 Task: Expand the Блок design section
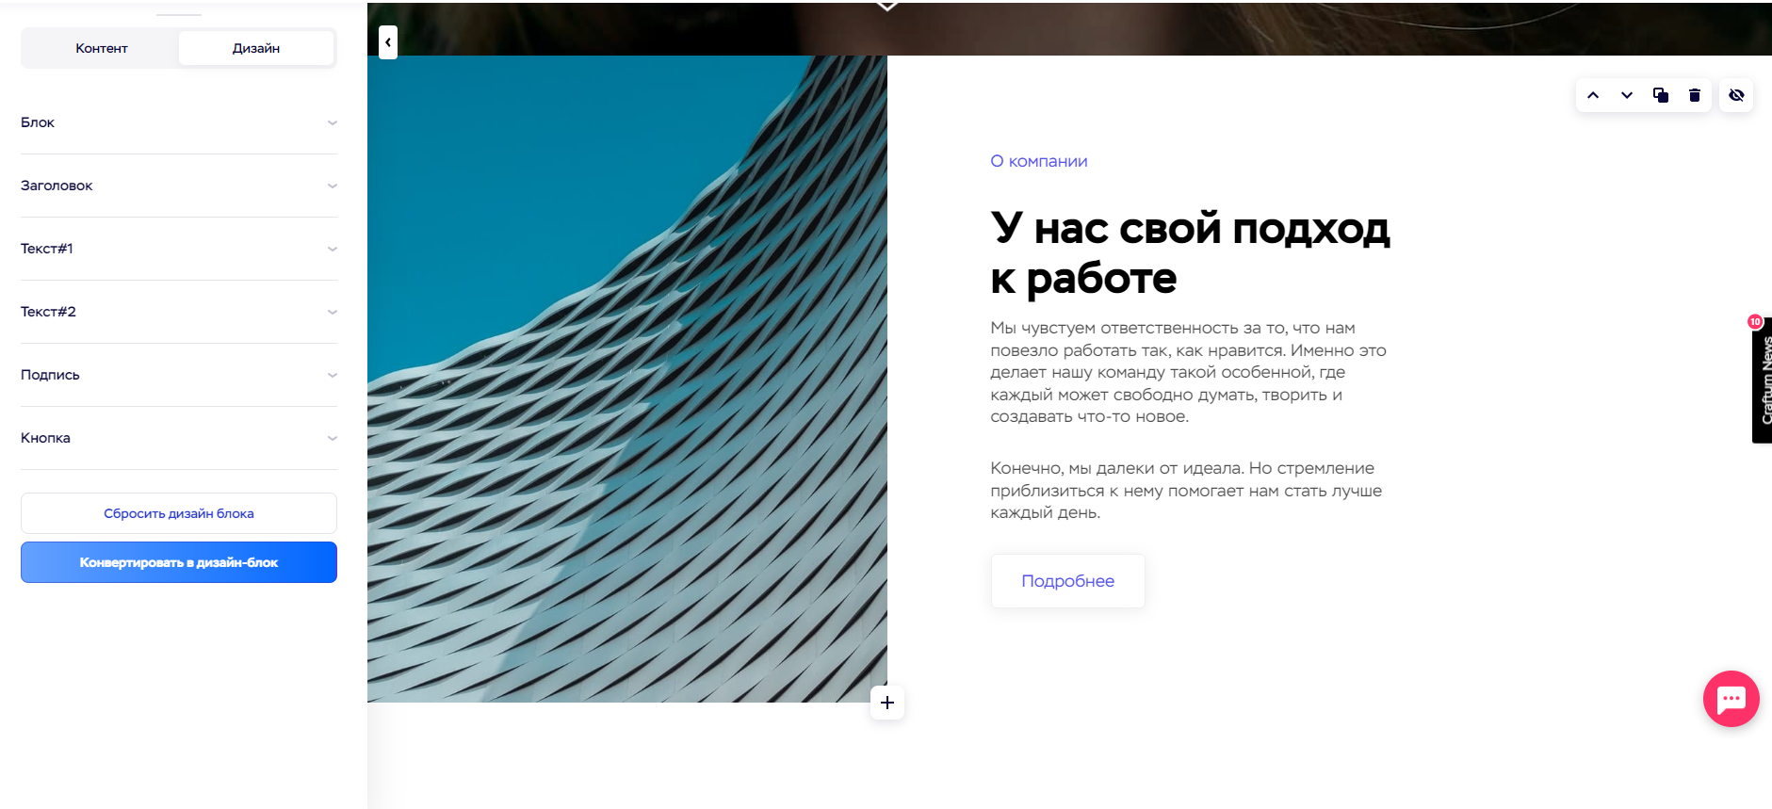pyautogui.click(x=179, y=122)
